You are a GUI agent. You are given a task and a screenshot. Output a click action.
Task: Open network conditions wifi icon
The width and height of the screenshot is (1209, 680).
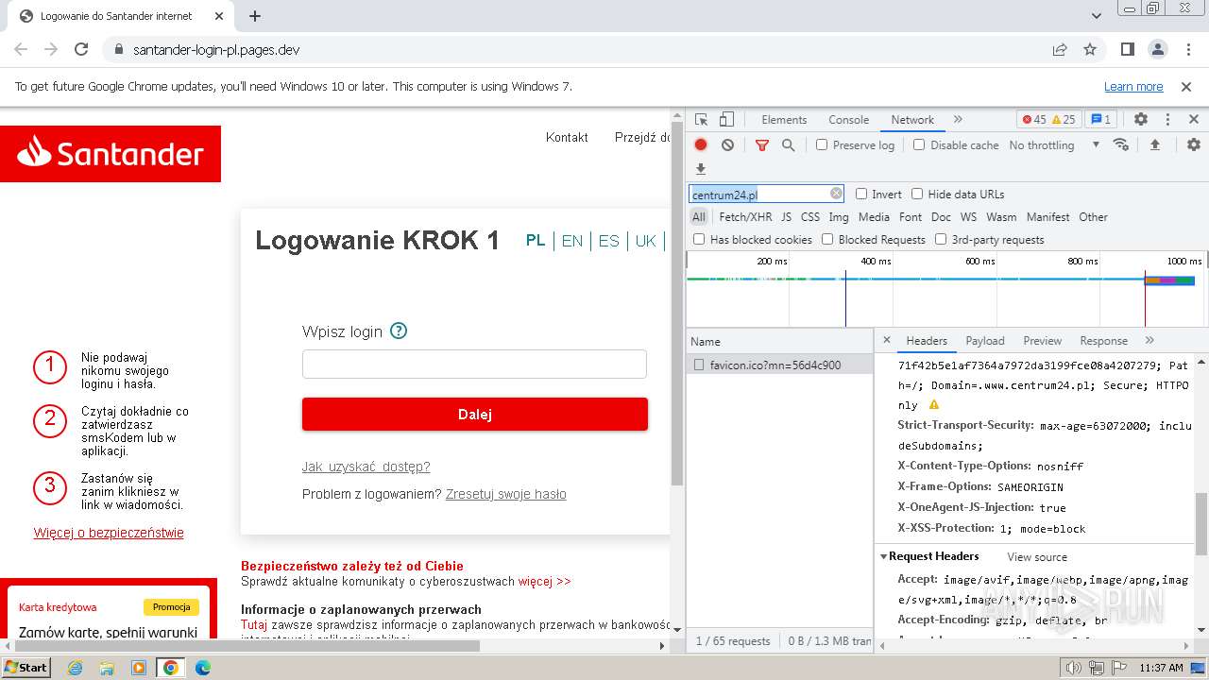[x=1121, y=144]
